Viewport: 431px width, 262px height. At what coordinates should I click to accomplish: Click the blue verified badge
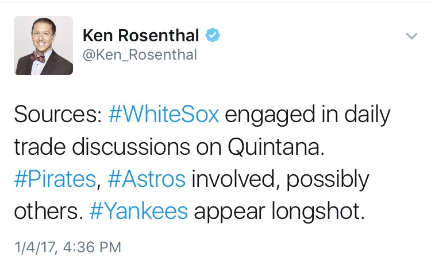213,35
